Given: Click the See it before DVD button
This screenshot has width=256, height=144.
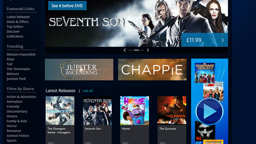Looking at the screenshot, I should 67,6.
